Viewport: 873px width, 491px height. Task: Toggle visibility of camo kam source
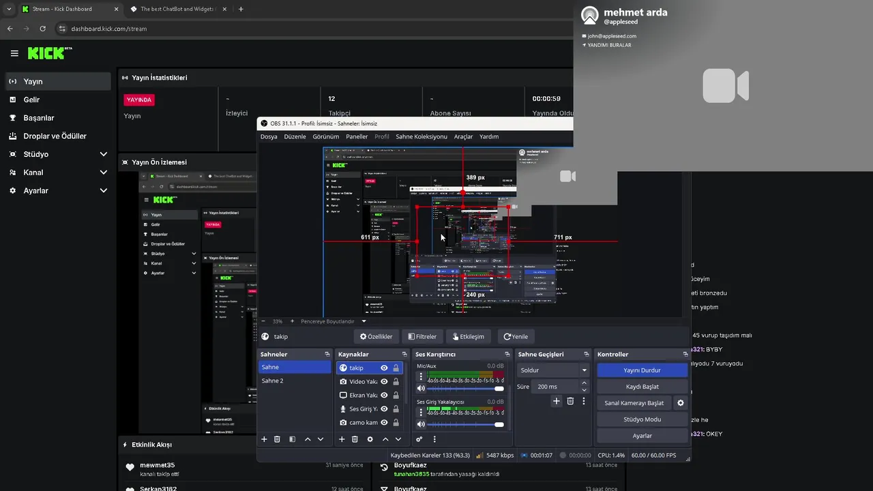[x=384, y=422]
